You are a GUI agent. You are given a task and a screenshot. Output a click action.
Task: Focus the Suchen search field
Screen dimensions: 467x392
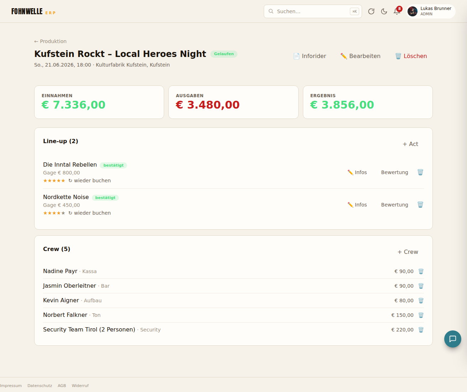click(313, 11)
